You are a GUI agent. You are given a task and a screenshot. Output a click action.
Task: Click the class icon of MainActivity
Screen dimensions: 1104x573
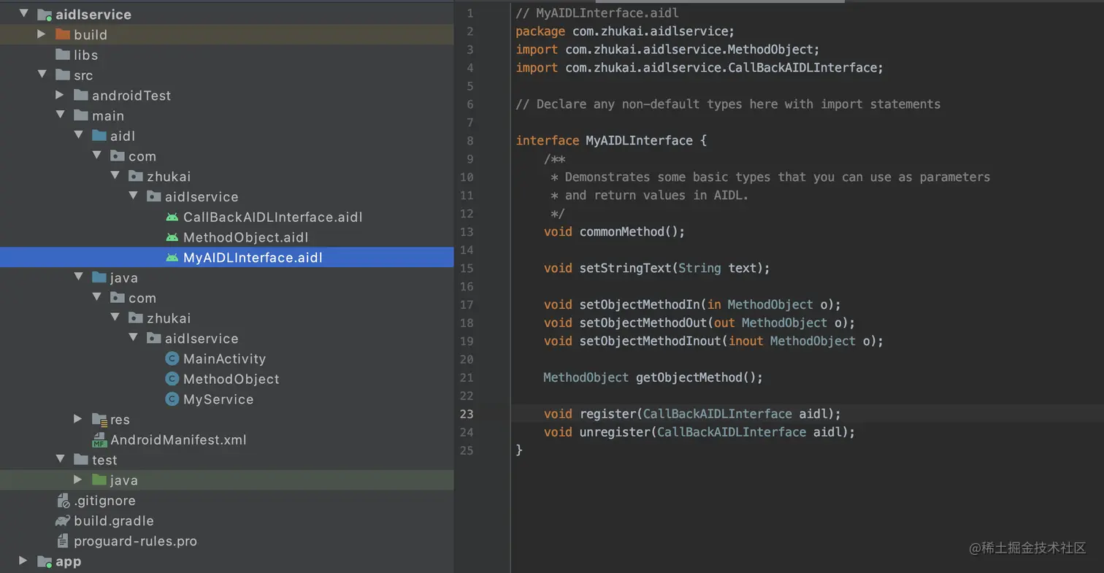pyautogui.click(x=172, y=358)
